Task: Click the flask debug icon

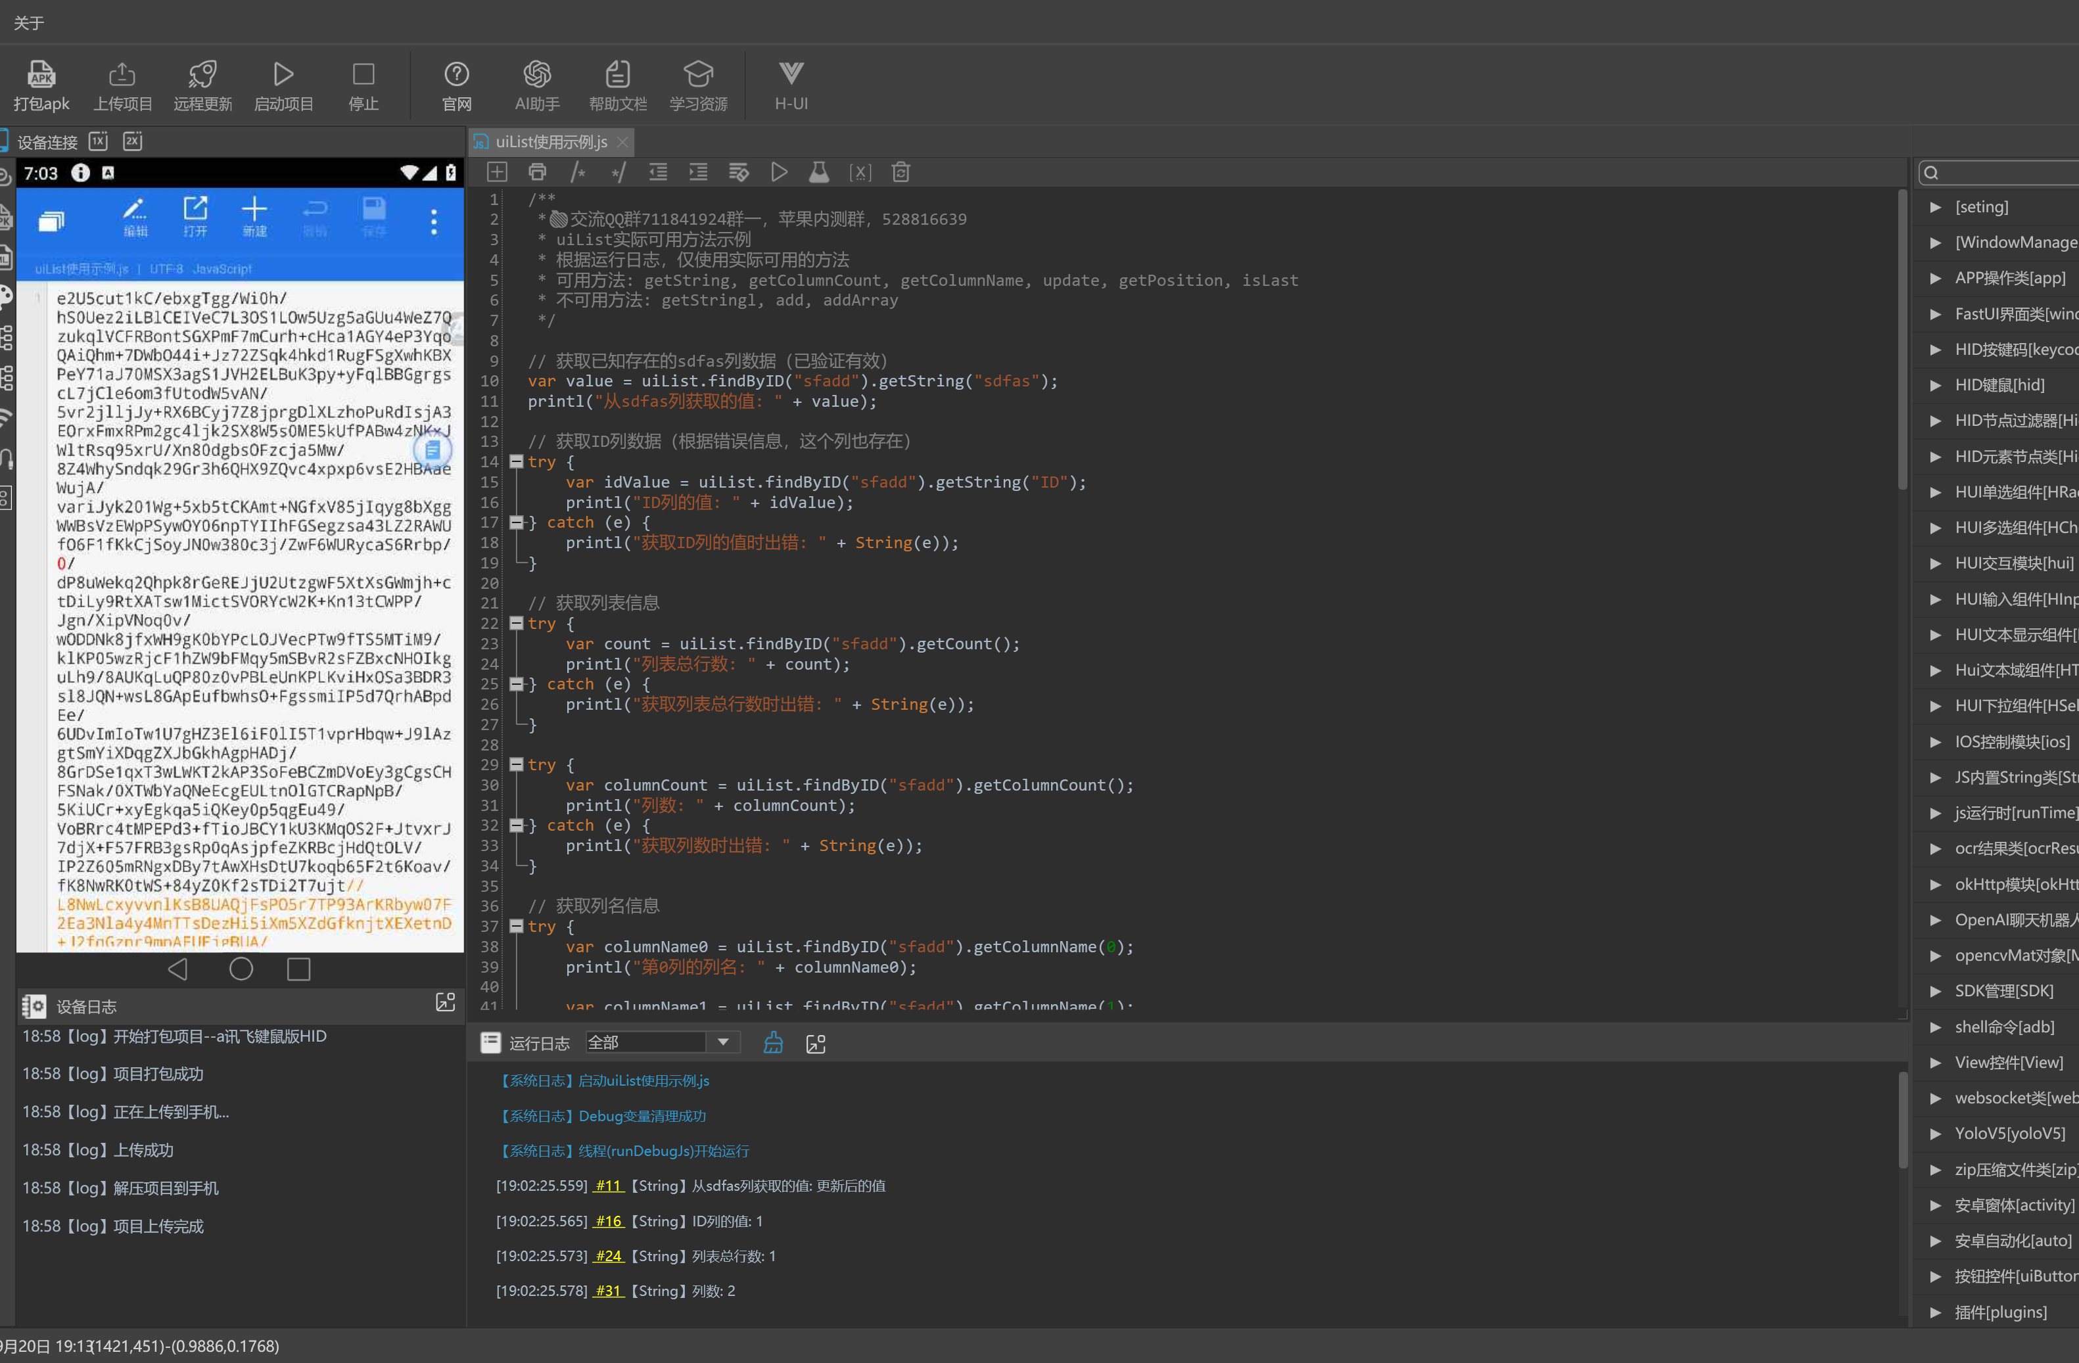Action: 818,172
